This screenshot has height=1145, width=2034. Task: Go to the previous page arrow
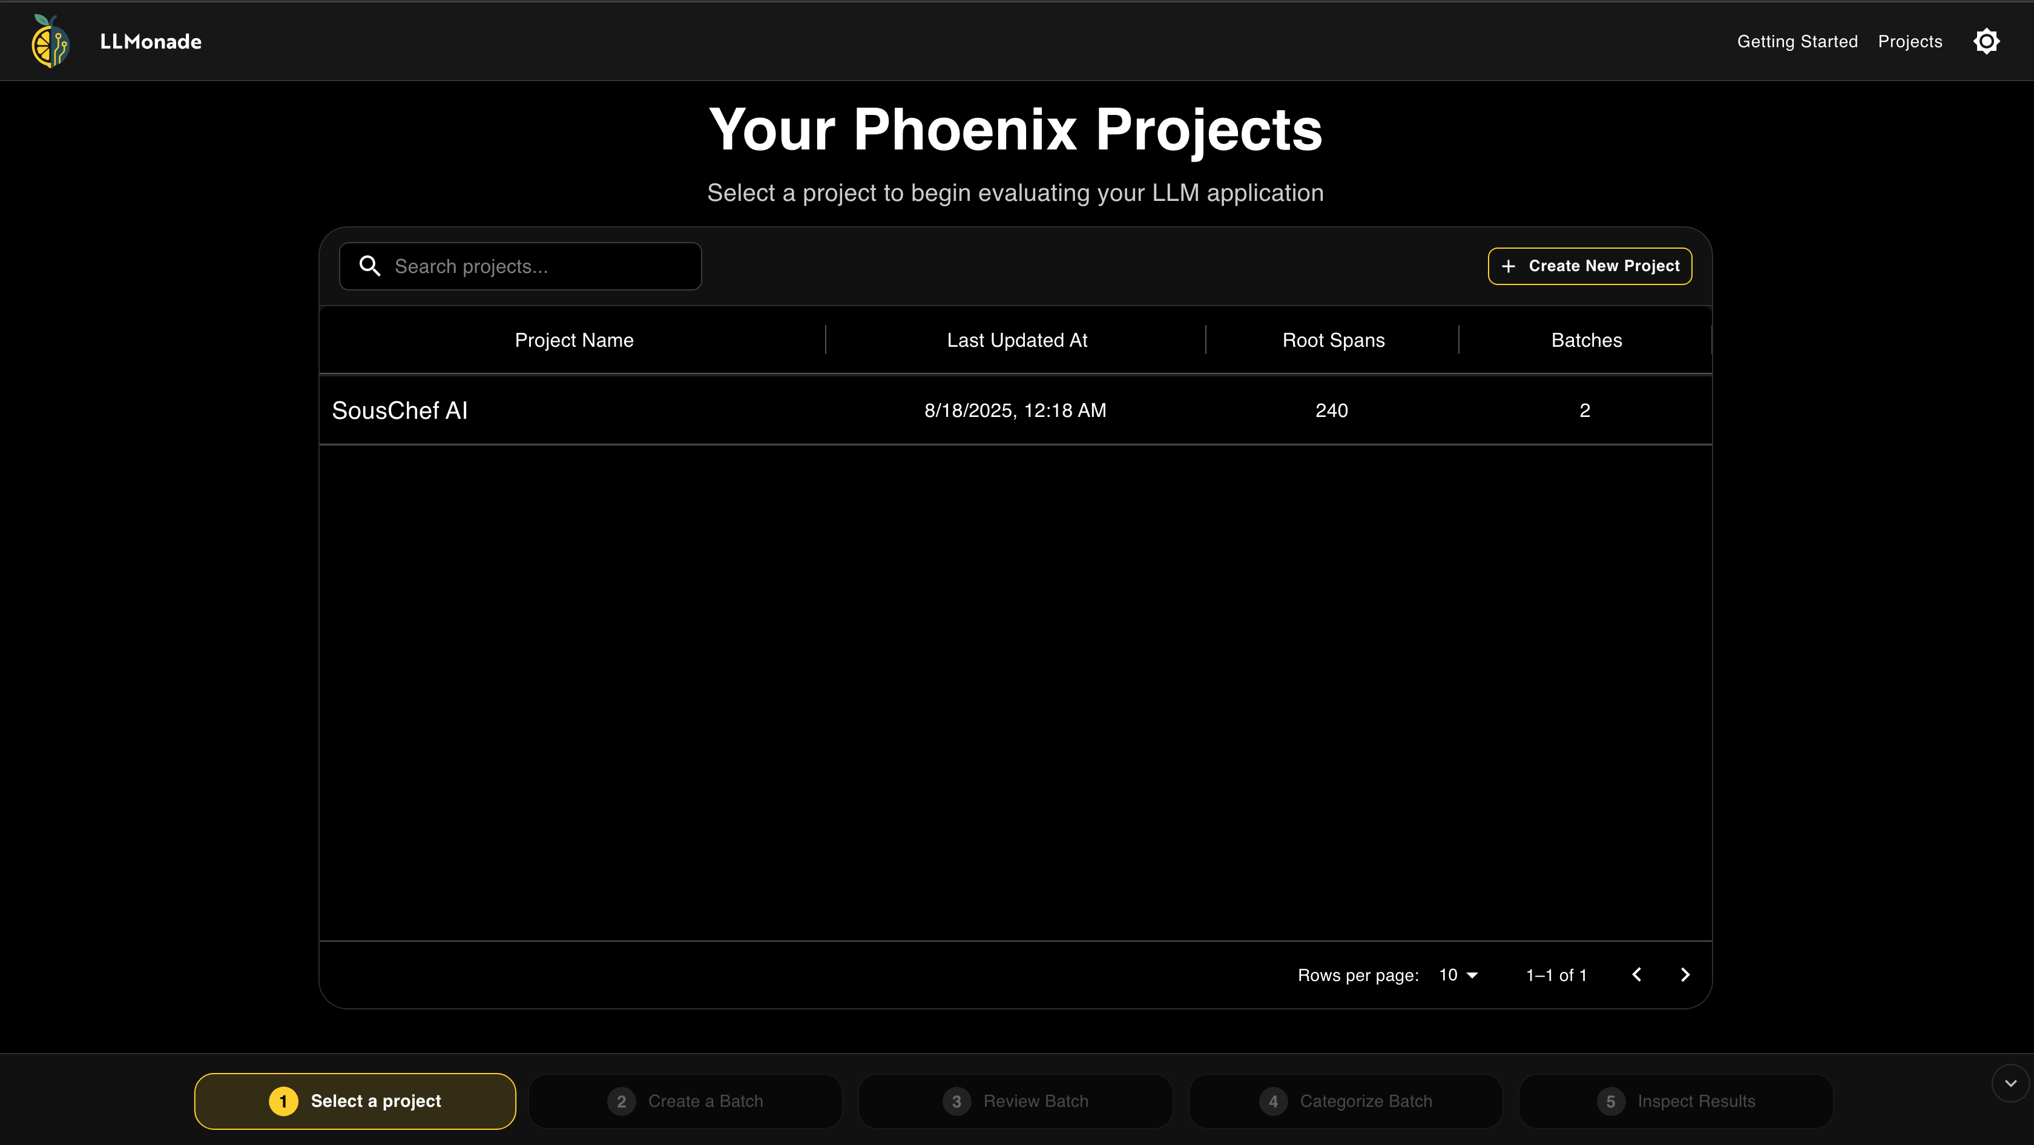pyautogui.click(x=1637, y=974)
